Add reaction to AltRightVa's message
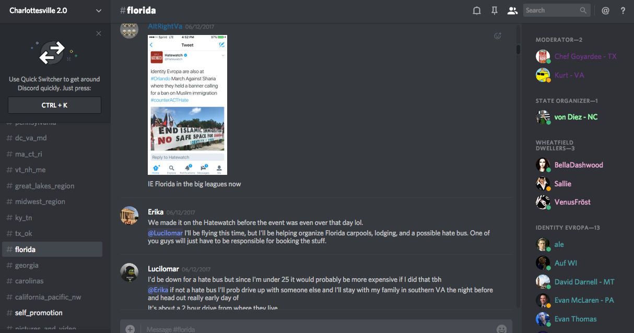The width and height of the screenshot is (634, 333). tap(498, 36)
